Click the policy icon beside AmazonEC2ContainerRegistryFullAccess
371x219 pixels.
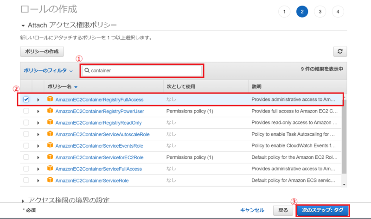50,99
